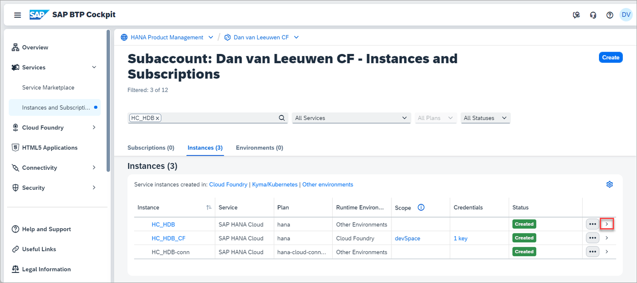Expand the Cloud Foundry sidebar section
The height and width of the screenshot is (283, 637).
(94, 127)
